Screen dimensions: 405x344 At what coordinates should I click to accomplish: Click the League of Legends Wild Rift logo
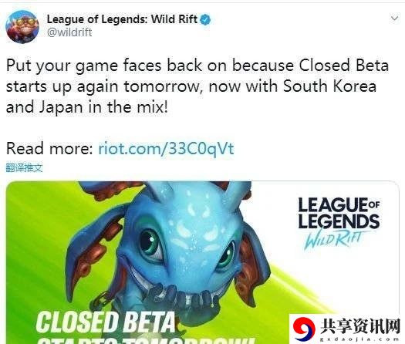(339, 223)
